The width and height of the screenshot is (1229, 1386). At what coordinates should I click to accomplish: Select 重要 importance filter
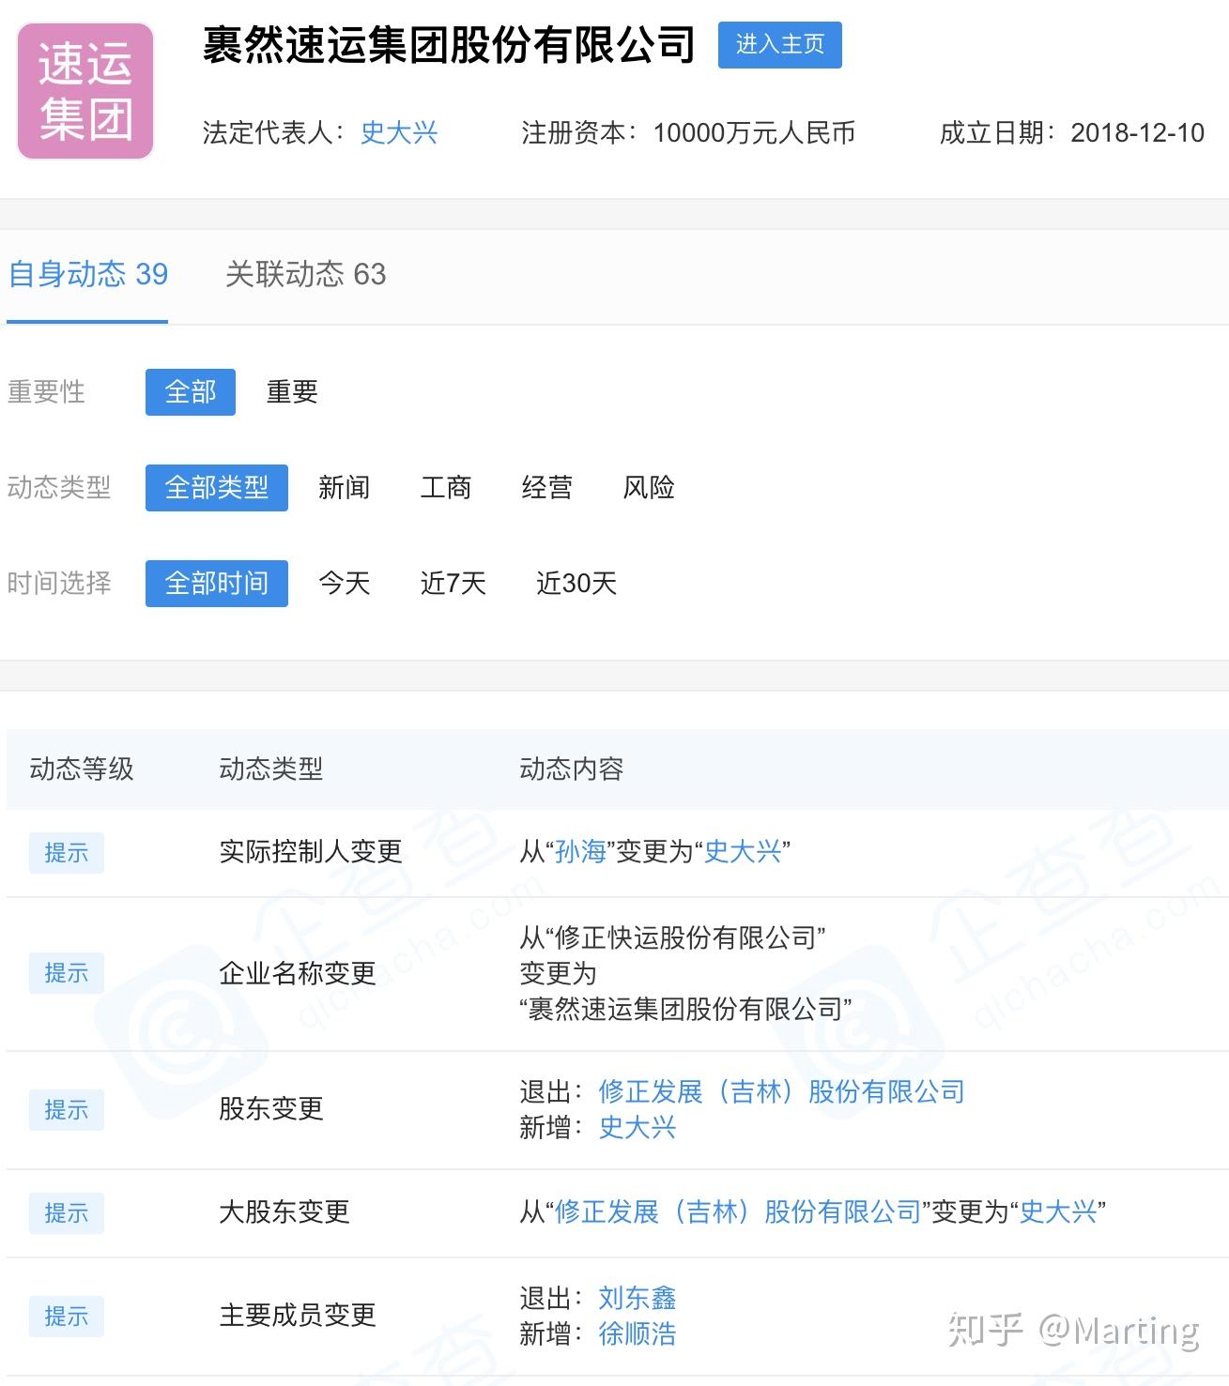[x=292, y=392]
